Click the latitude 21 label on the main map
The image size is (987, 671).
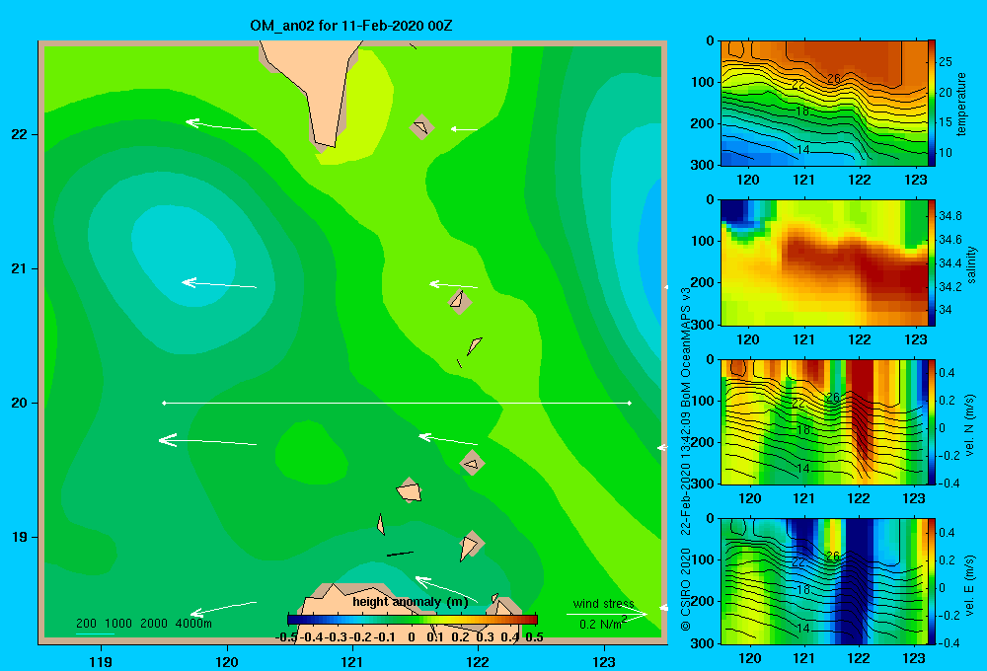point(20,268)
